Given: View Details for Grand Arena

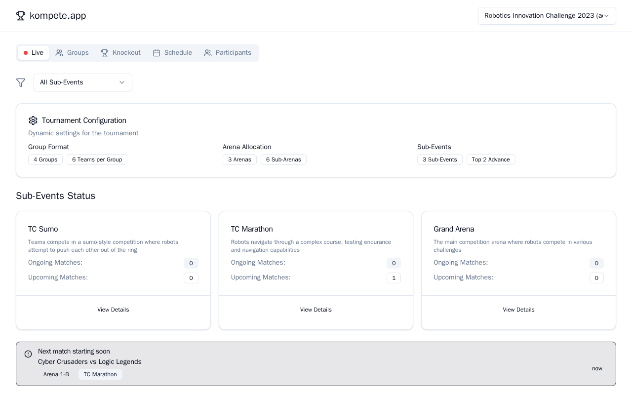Looking at the screenshot, I should (518, 310).
